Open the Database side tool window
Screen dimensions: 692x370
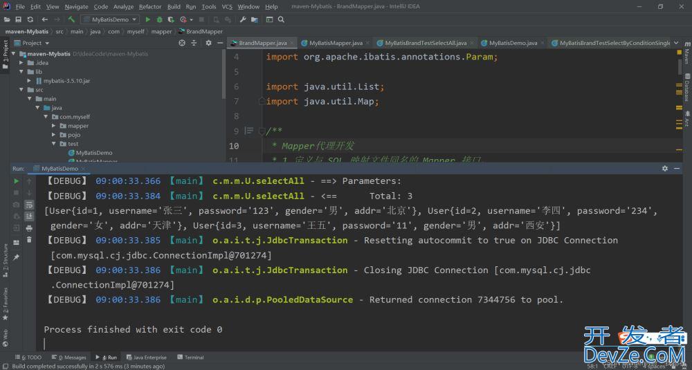[687, 87]
